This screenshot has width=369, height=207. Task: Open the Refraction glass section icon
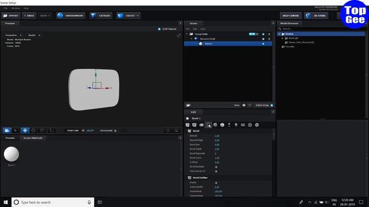(x=229, y=125)
